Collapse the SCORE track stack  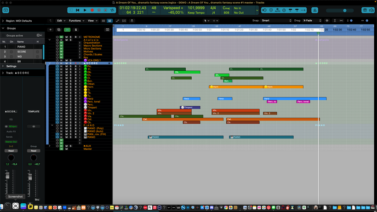click(50, 63)
